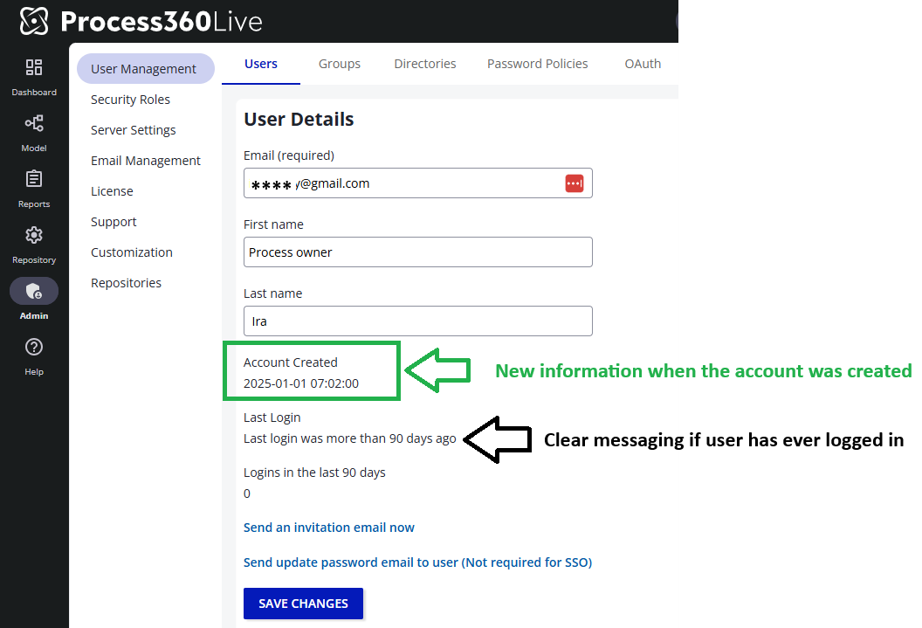This screenshot has width=922, height=628.
Task: Click the red password manager icon
Action: 574,183
